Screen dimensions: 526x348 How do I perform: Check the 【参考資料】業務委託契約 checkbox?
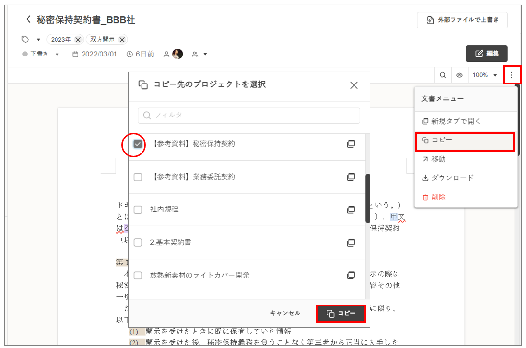[138, 177]
